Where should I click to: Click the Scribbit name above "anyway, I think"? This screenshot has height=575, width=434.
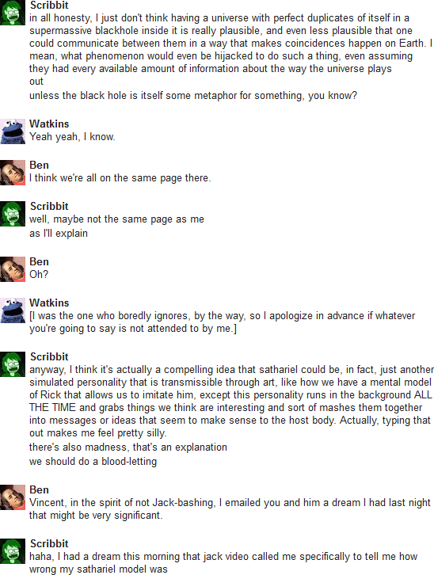[49, 357]
